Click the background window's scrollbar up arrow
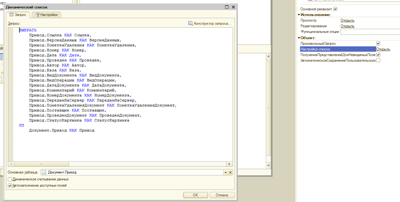This screenshot has width=400, height=202. tap(268, 56)
